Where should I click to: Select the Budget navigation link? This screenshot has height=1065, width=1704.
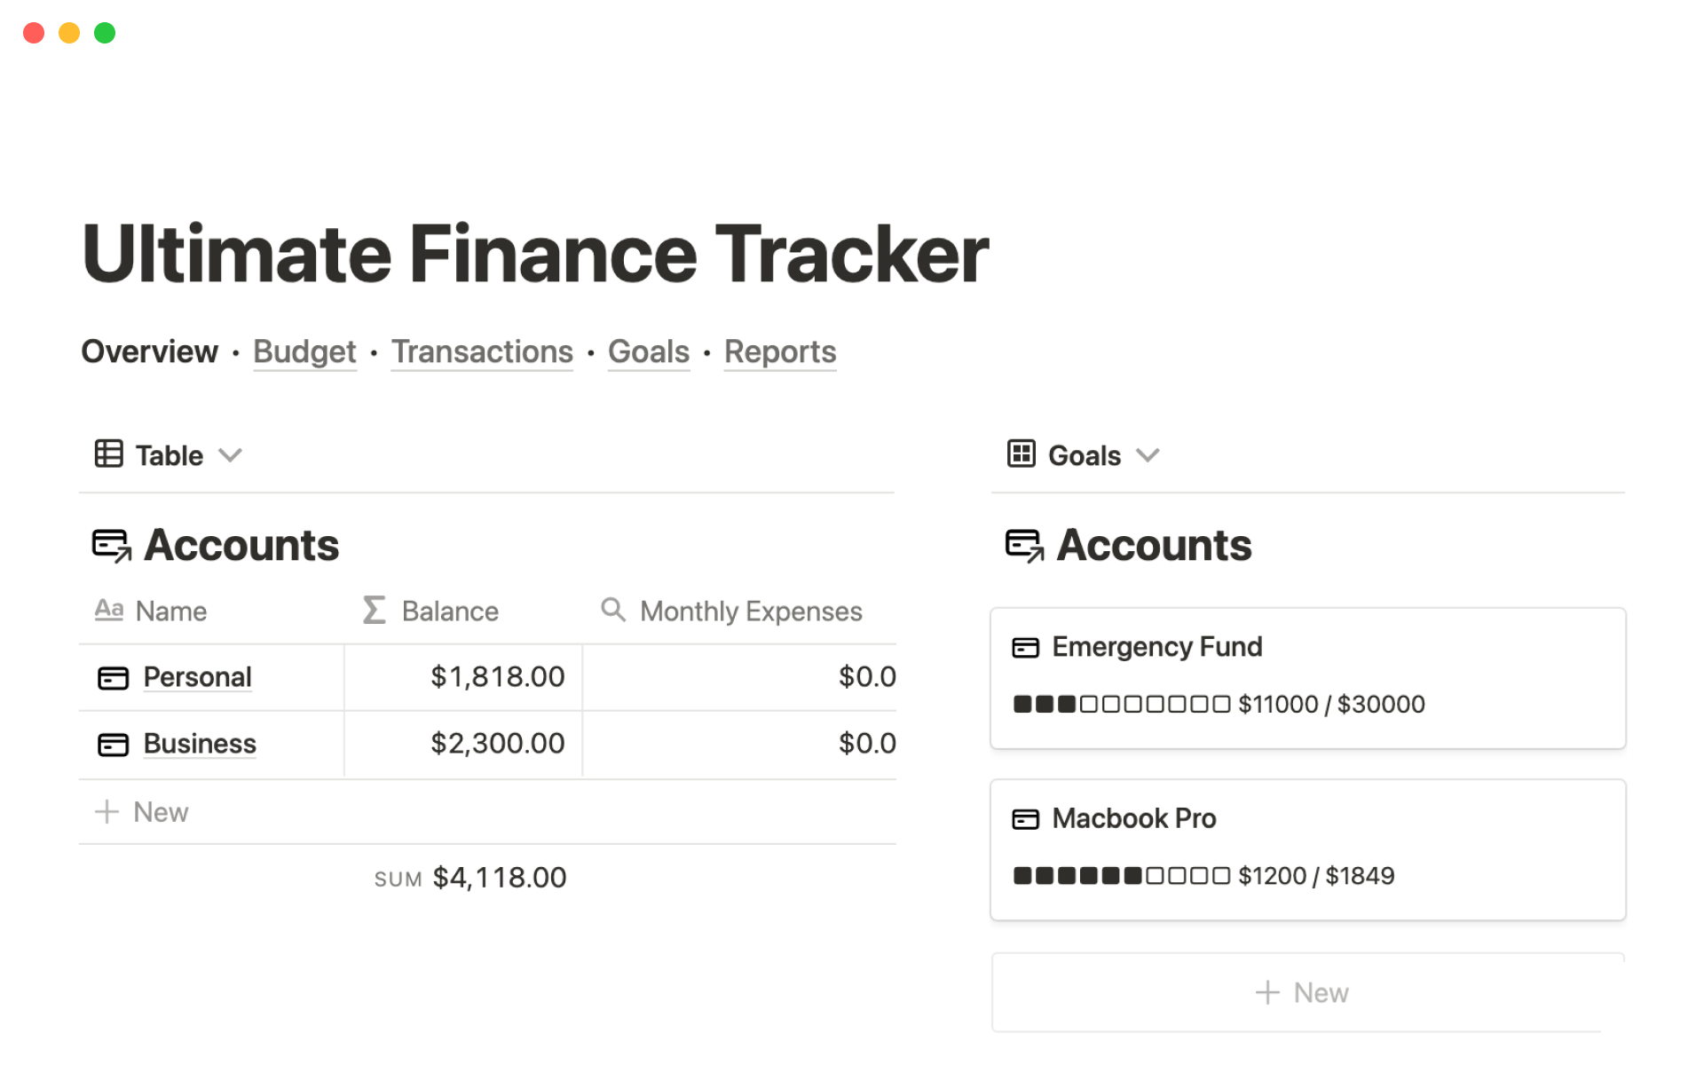[302, 352]
